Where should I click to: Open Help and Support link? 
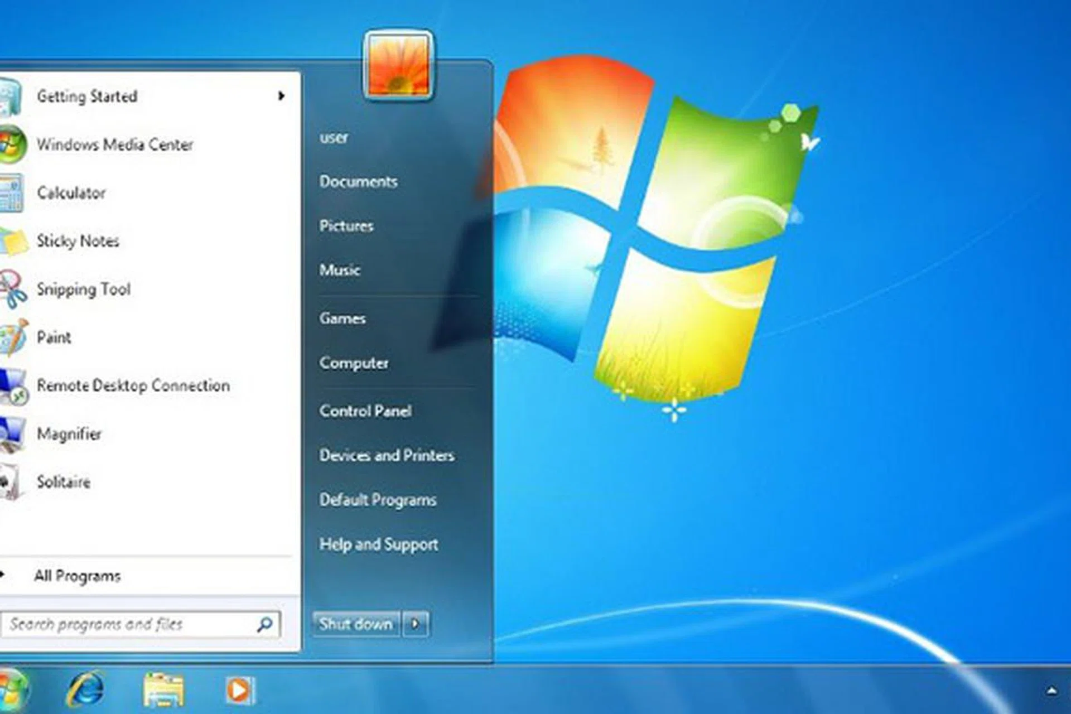[x=378, y=544]
